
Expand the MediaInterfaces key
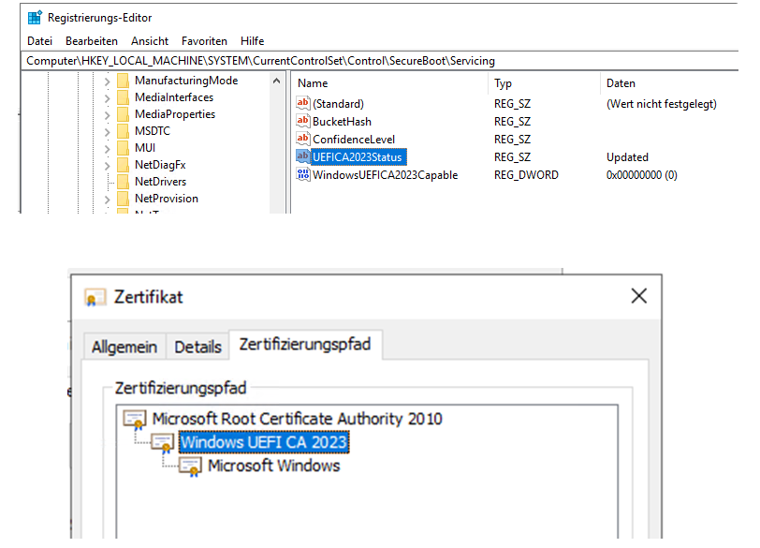click(x=107, y=98)
